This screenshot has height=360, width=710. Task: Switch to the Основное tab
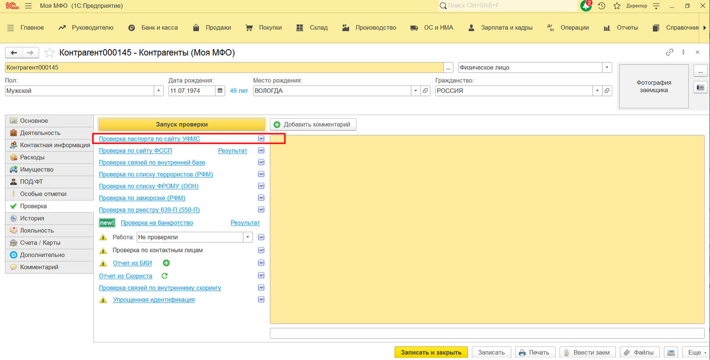point(49,121)
